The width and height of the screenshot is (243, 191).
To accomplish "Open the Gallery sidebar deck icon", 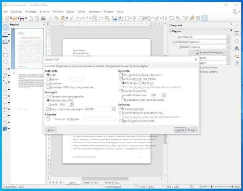I will click(237, 56).
